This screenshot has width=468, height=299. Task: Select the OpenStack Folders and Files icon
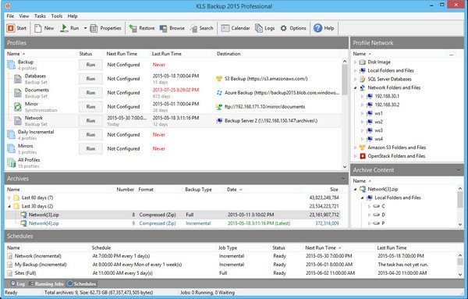363,156
